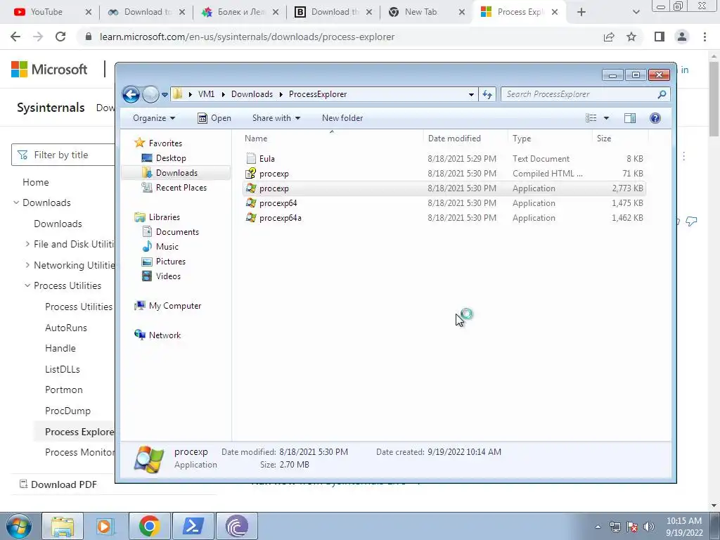Select the Eula text document icon
720x540 pixels.
click(251, 159)
